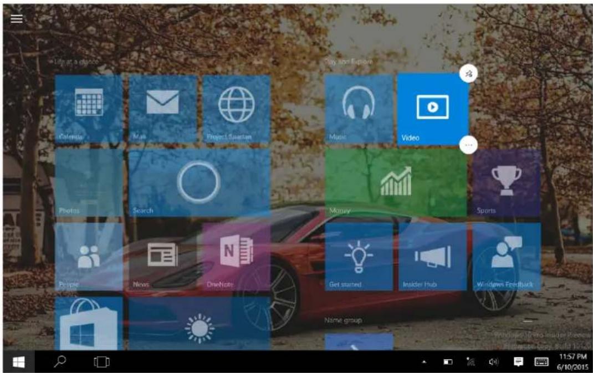Open the Video tile's more options ellipsis
The height and width of the screenshot is (373, 593).
[468, 145]
